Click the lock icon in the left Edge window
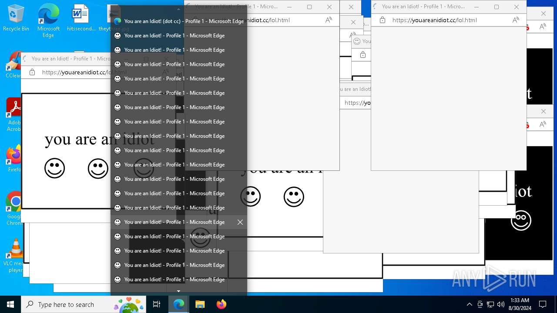Image resolution: width=557 pixels, height=313 pixels. tap(32, 72)
